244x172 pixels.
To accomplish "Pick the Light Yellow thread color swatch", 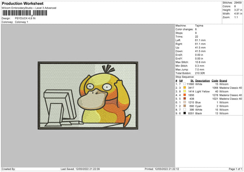I will [185, 91].
